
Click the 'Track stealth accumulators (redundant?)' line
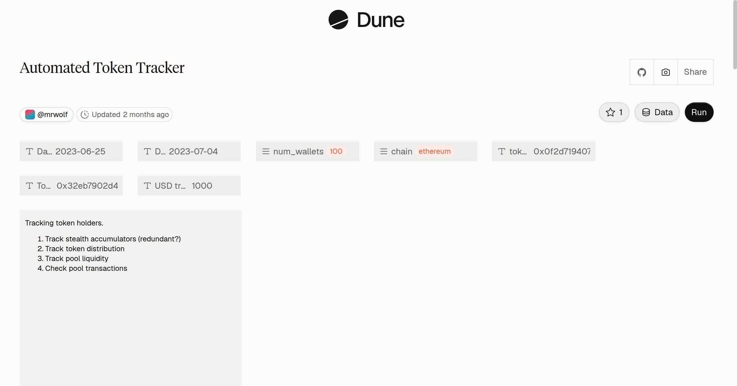click(113, 239)
